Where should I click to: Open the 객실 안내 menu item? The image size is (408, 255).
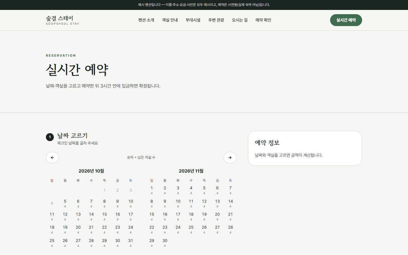[x=170, y=20]
